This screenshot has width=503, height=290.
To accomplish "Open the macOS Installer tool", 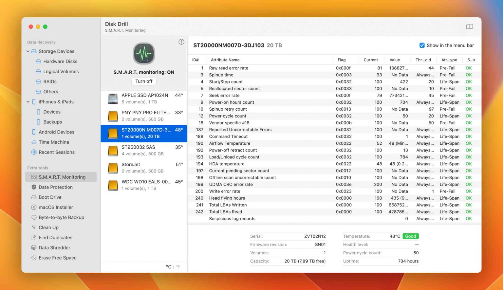I will 56,207.
